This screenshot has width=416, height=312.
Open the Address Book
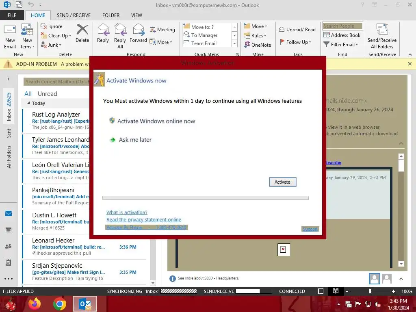coord(342,35)
